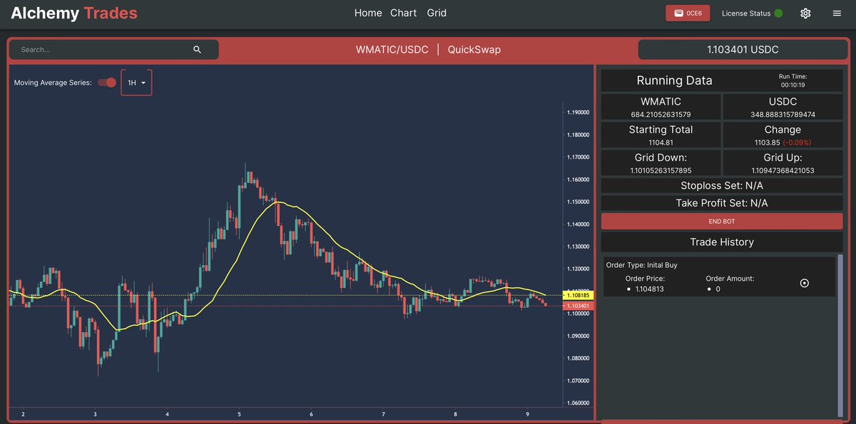The height and width of the screenshot is (424, 856).
Task: Click the Starting Total value 1104.81
Action: pos(661,143)
